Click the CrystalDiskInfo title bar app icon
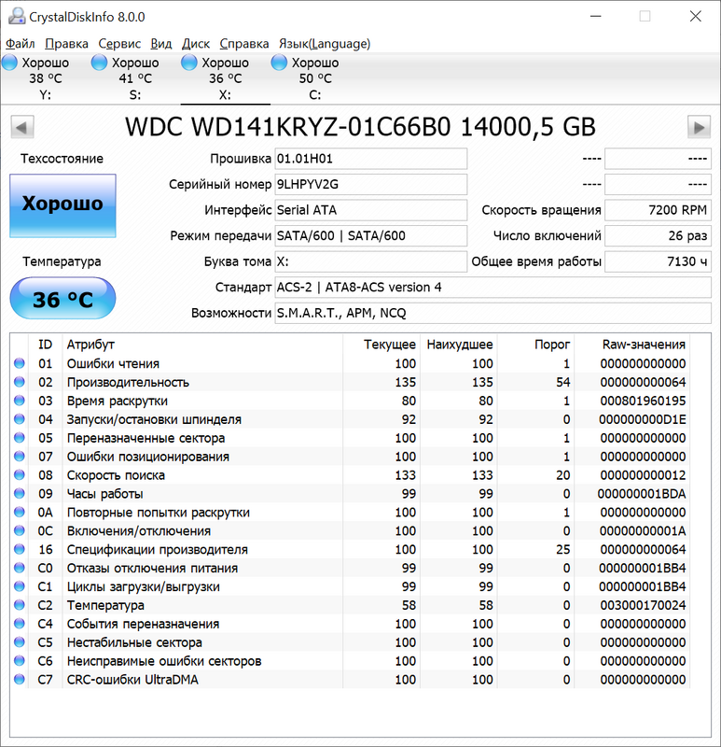The width and height of the screenshot is (721, 747). (17, 17)
